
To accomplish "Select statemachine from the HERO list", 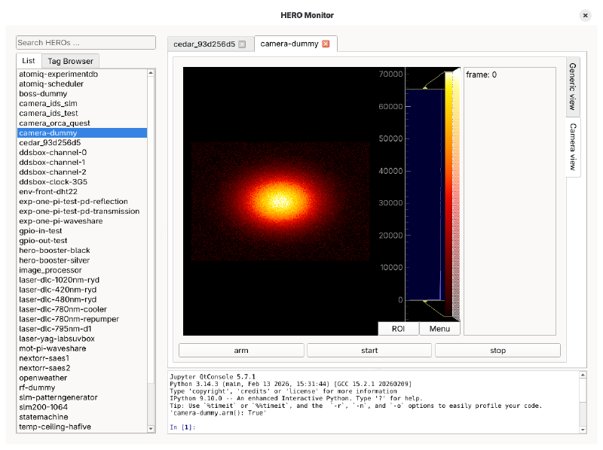I will [x=46, y=417].
